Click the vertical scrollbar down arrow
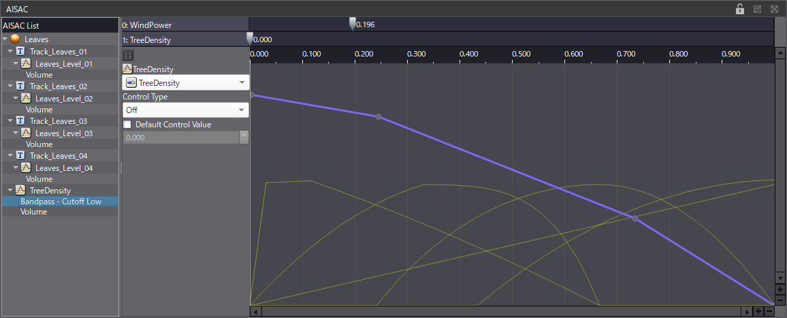Image resolution: width=787 pixels, height=318 pixels. coord(780,278)
